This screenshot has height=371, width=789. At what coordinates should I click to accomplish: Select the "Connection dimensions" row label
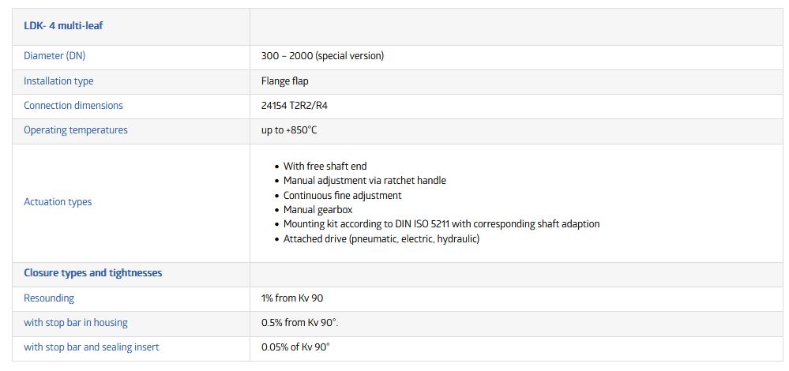[73, 106]
